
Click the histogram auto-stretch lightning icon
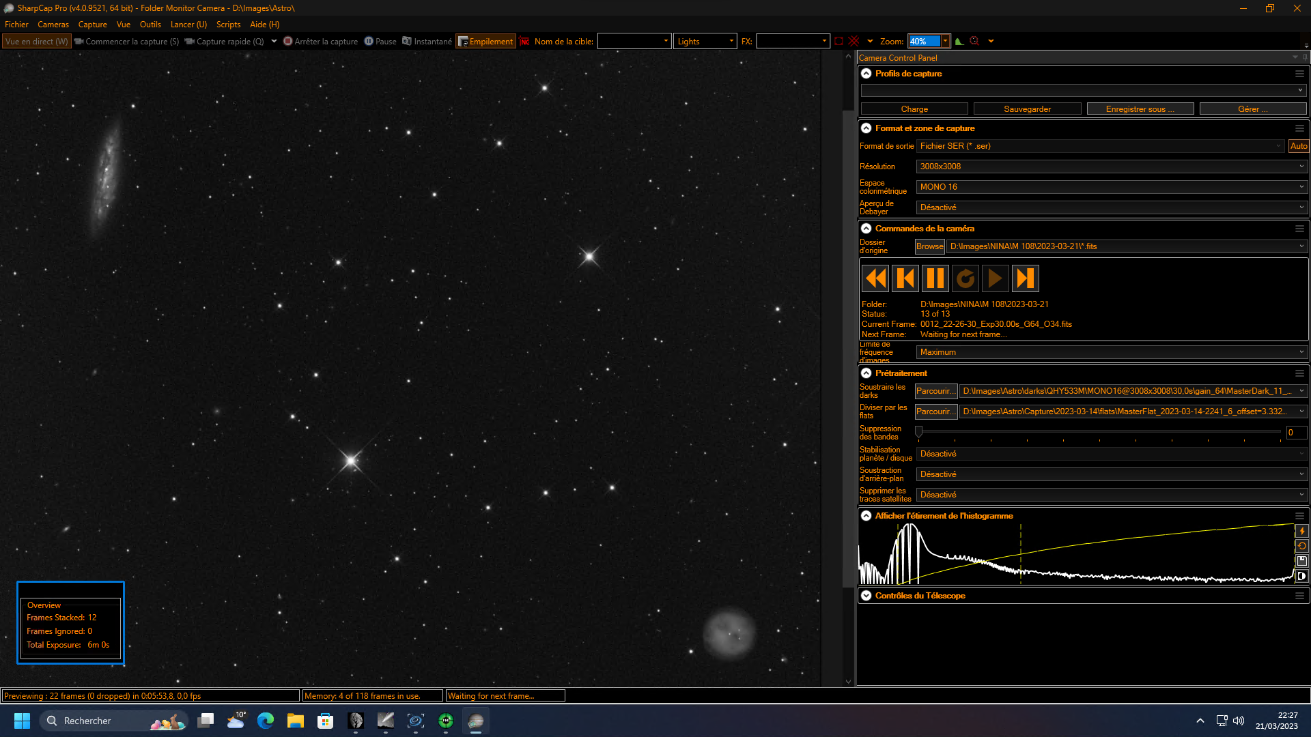[x=1301, y=531]
